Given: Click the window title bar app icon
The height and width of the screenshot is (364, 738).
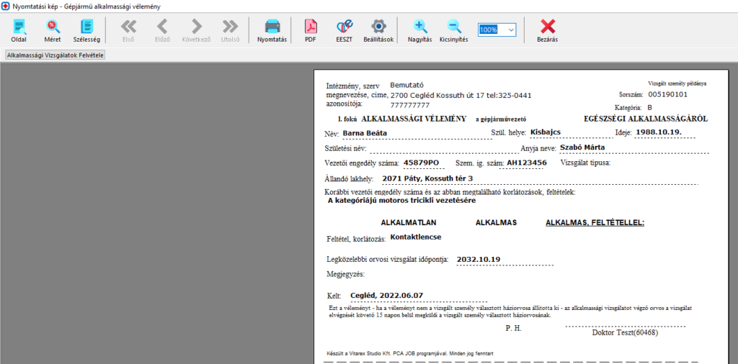Looking at the screenshot, I should (6, 6).
